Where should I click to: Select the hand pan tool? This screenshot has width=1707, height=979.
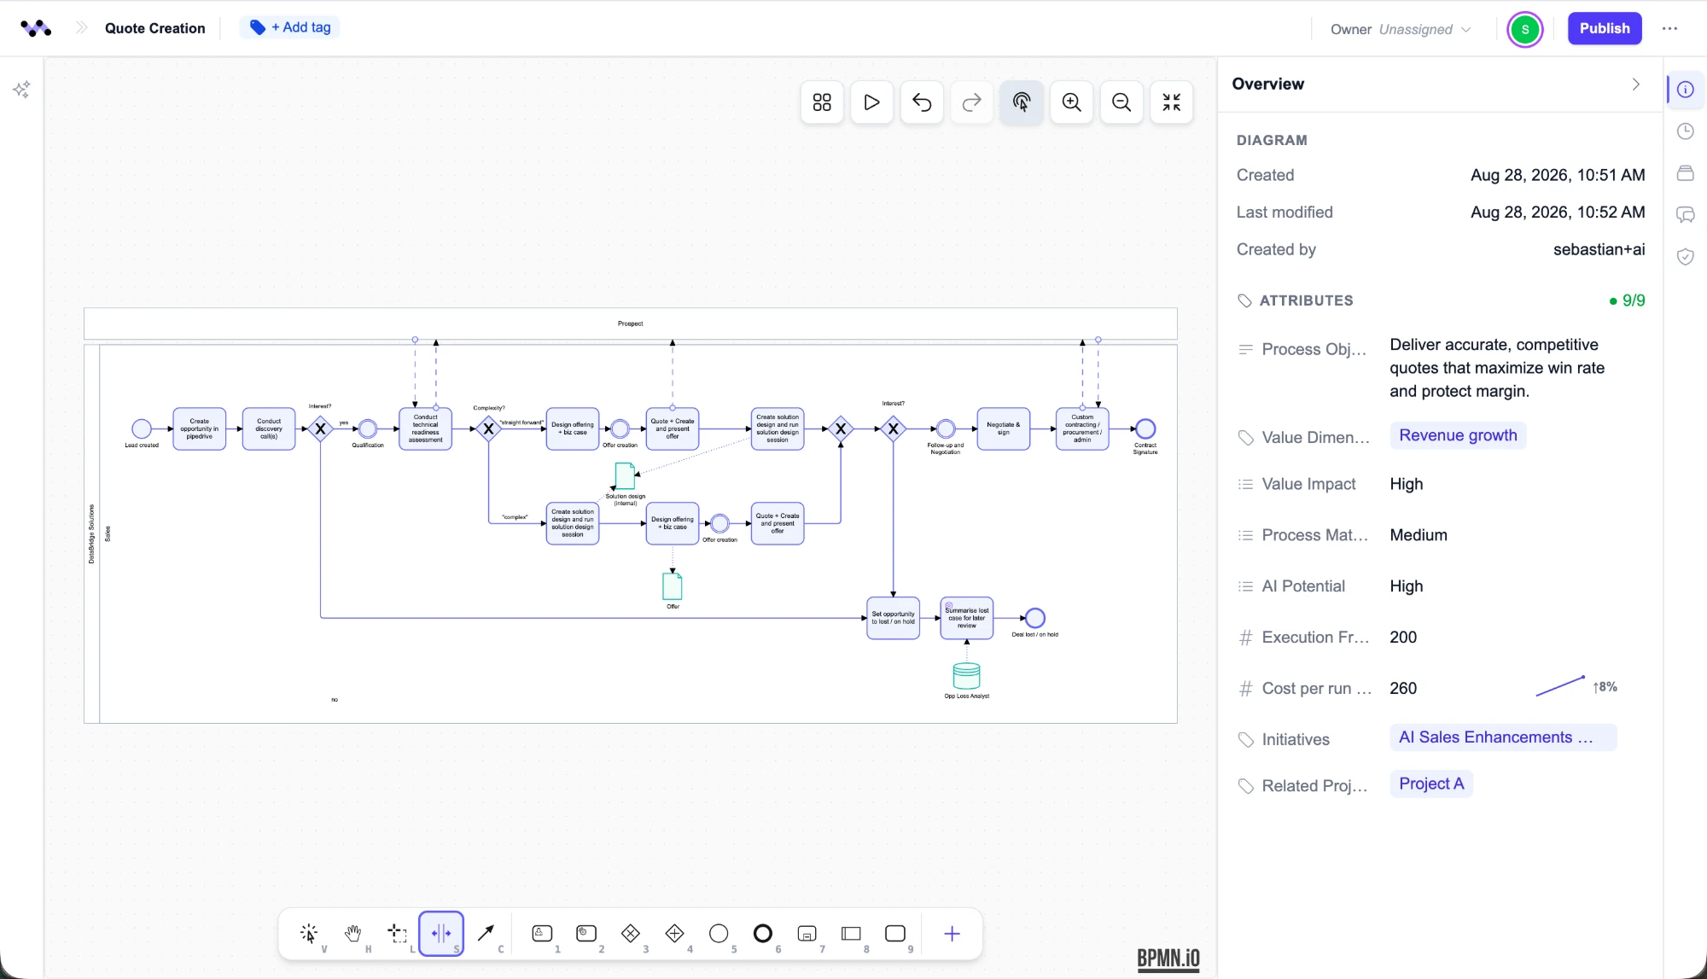click(x=353, y=934)
